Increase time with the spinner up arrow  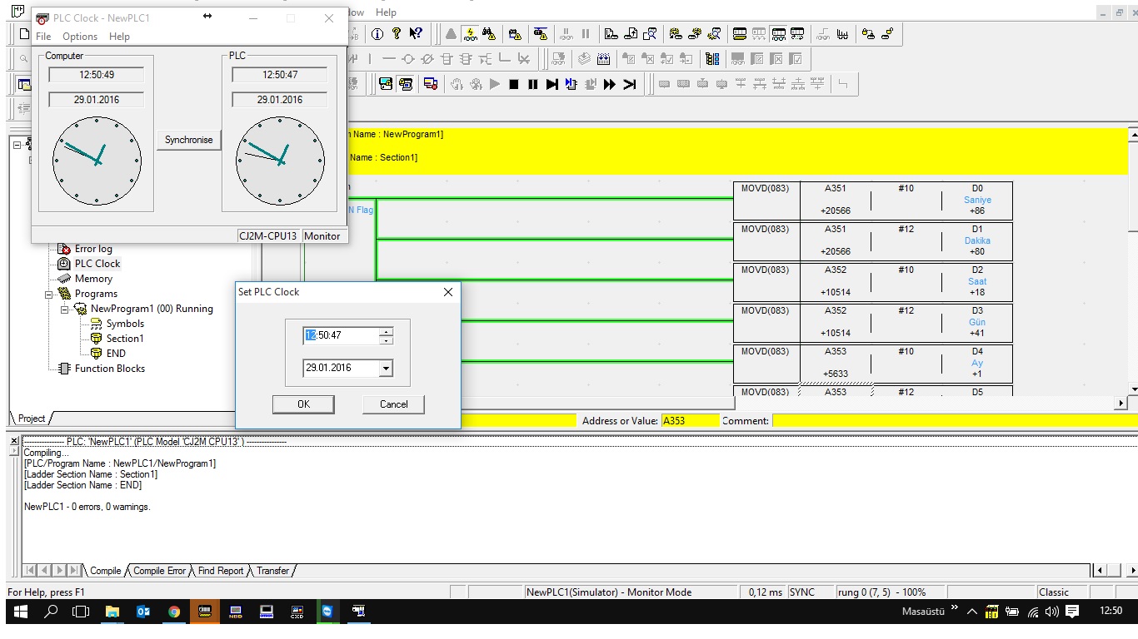point(385,332)
